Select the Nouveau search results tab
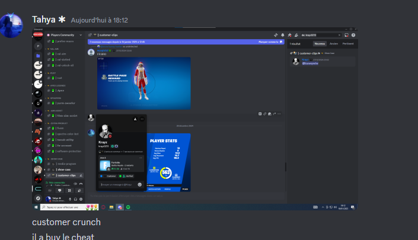The width and height of the screenshot is (418, 240). coord(320,44)
